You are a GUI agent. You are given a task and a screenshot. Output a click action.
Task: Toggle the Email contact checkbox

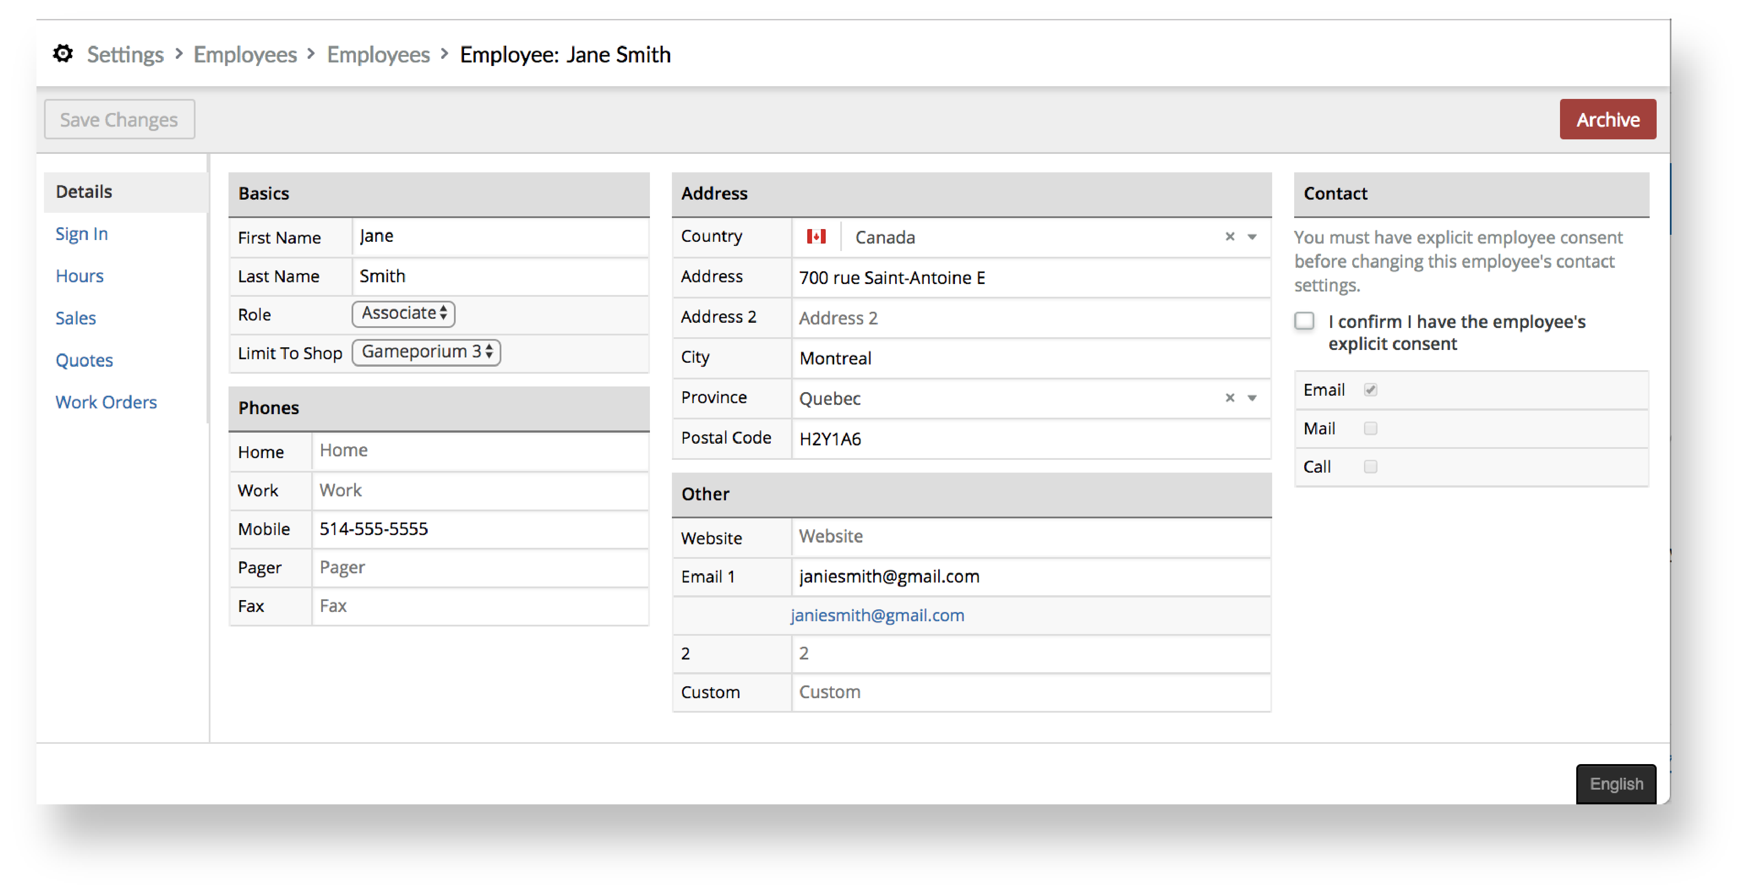[1369, 389]
